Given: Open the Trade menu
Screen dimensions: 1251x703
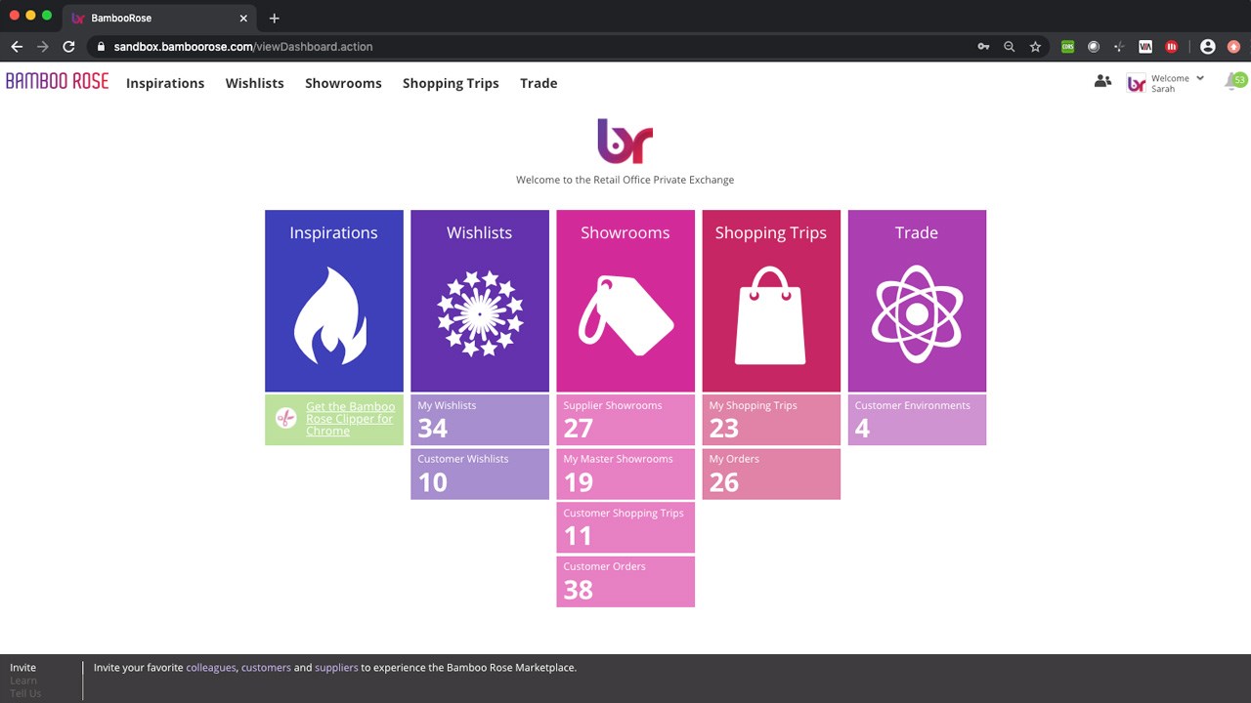Looking at the screenshot, I should click(539, 83).
